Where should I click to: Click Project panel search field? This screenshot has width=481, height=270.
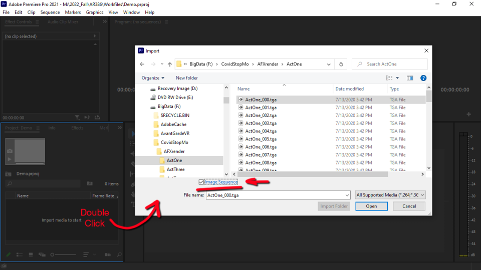43,183
